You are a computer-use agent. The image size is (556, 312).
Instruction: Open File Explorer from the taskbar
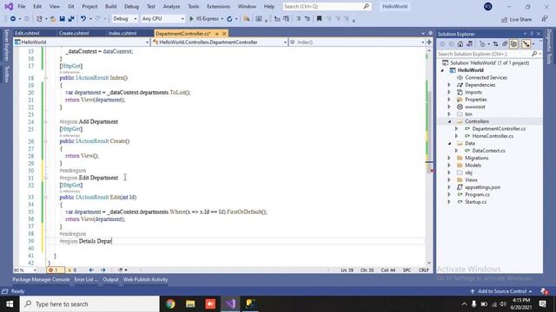coord(190,304)
